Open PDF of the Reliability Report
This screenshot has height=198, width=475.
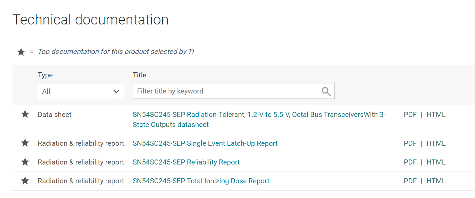(410, 162)
